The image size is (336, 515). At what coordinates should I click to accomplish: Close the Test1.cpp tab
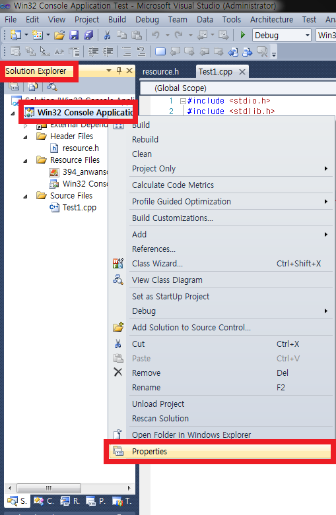click(x=242, y=72)
